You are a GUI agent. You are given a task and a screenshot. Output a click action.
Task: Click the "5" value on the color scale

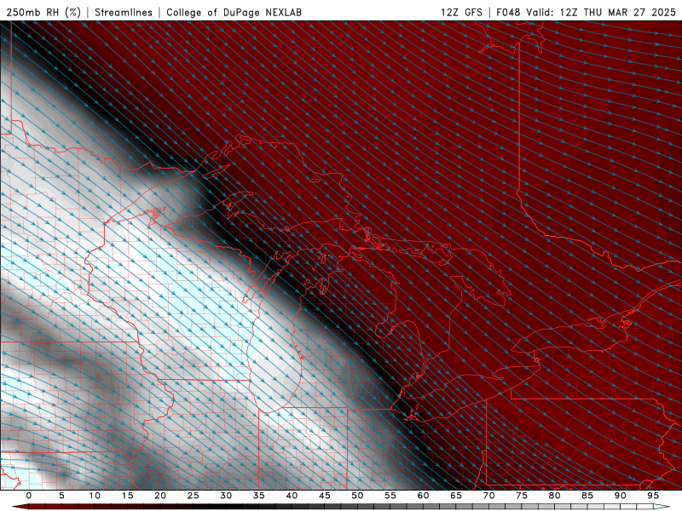(x=61, y=496)
